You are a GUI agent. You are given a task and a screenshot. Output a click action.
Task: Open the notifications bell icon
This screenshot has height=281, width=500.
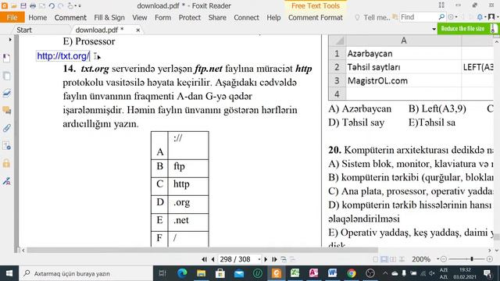(x=480, y=17)
